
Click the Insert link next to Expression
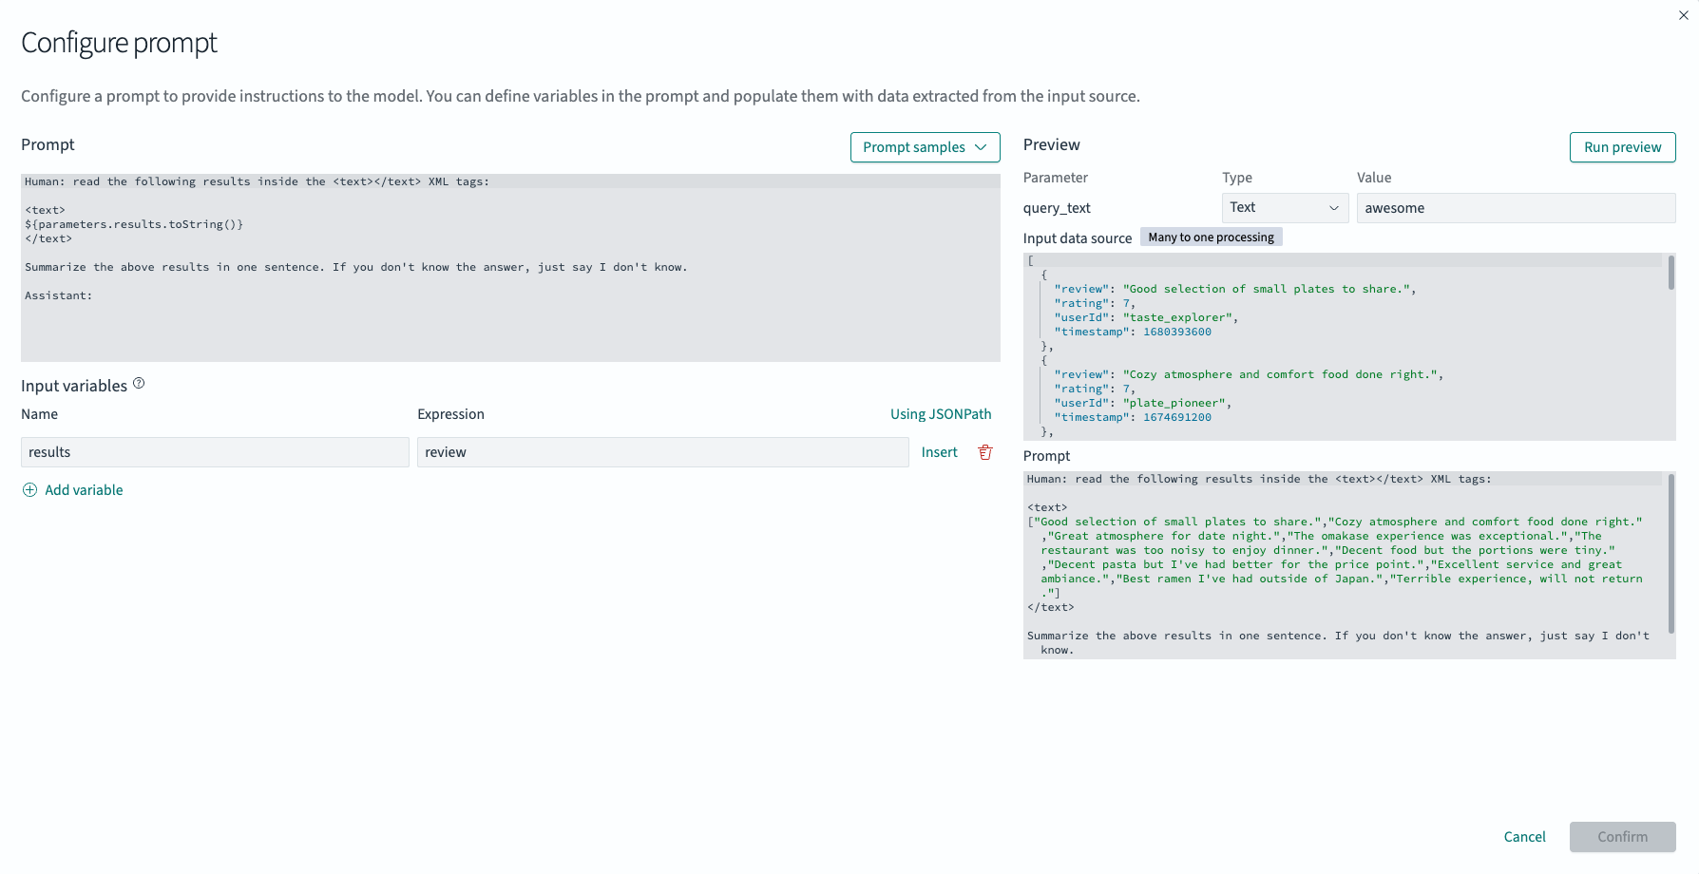point(938,452)
